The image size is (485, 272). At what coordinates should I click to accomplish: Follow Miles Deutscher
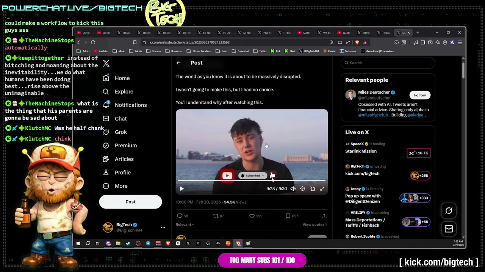(420, 95)
